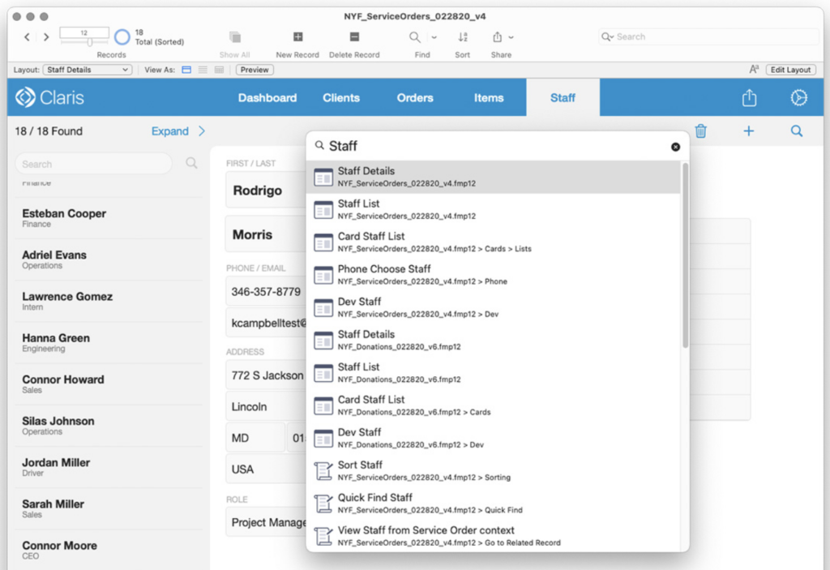
Task: Choose Phone Choose Staff layout
Action: (x=494, y=274)
